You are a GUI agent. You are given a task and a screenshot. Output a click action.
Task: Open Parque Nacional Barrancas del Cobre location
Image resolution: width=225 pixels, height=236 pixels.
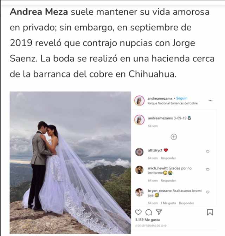(173, 103)
